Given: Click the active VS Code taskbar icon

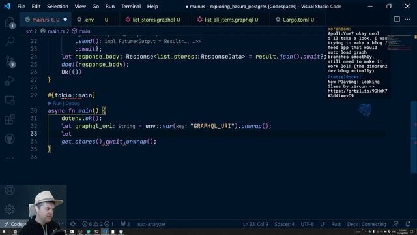Looking at the screenshot, I should click(x=105, y=232).
